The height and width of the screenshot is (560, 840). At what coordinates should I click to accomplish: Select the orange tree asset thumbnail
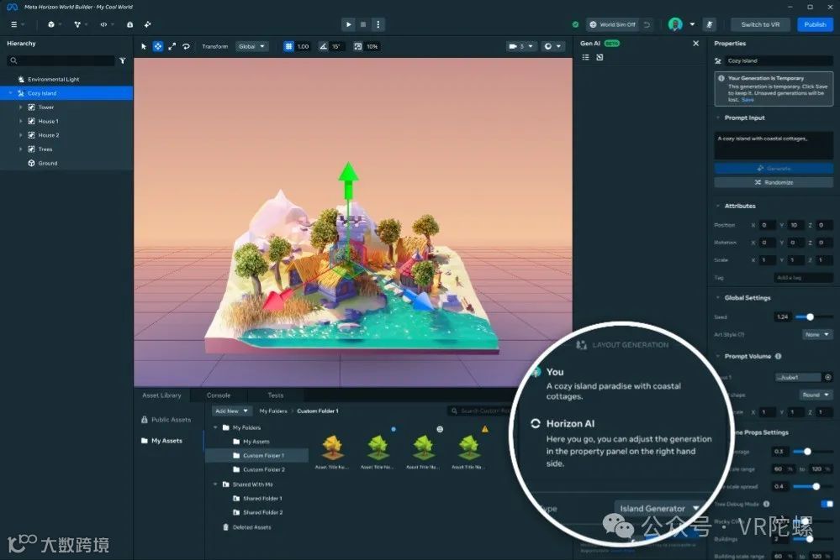click(x=332, y=447)
